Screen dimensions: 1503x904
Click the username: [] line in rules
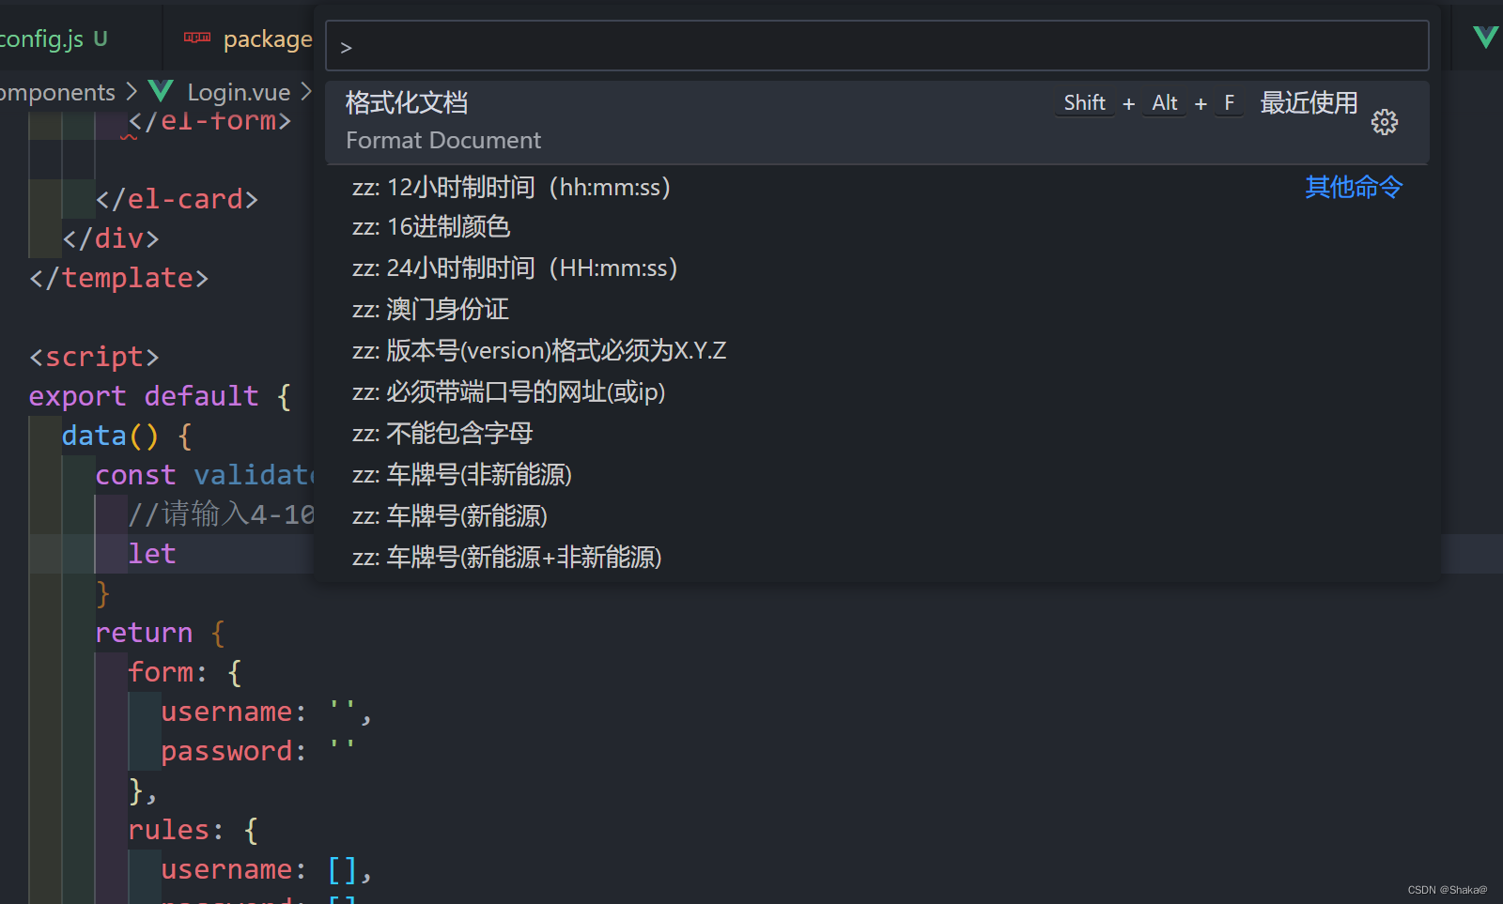(x=267, y=869)
